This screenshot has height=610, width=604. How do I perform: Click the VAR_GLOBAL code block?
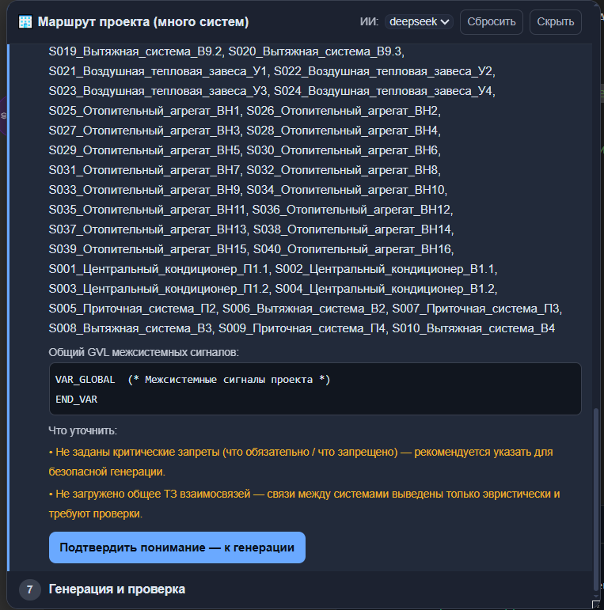(315, 388)
